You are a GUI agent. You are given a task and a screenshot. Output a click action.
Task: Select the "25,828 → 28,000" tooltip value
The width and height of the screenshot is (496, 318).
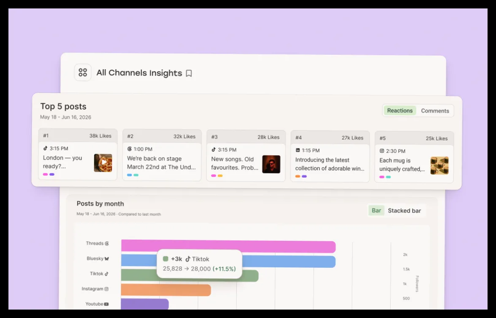tap(187, 269)
